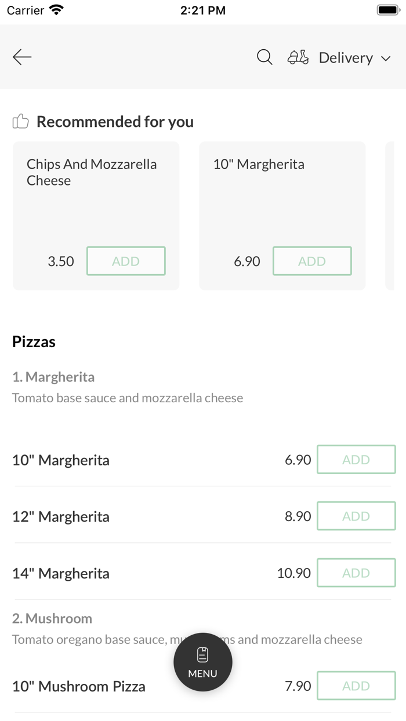Image resolution: width=406 pixels, height=721 pixels.
Task: Tap the Wi-Fi status icon
Action: pyautogui.click(x=56, y=9)
